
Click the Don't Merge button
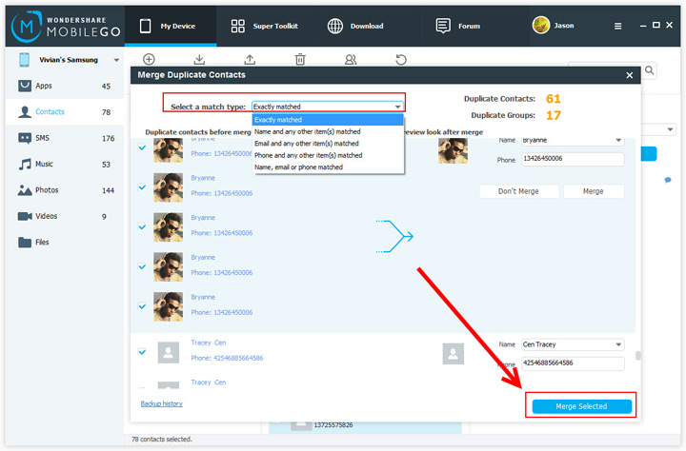click(518, 191)
